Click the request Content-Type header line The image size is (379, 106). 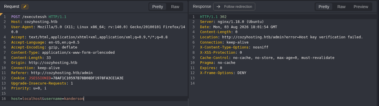pos(63,53)
